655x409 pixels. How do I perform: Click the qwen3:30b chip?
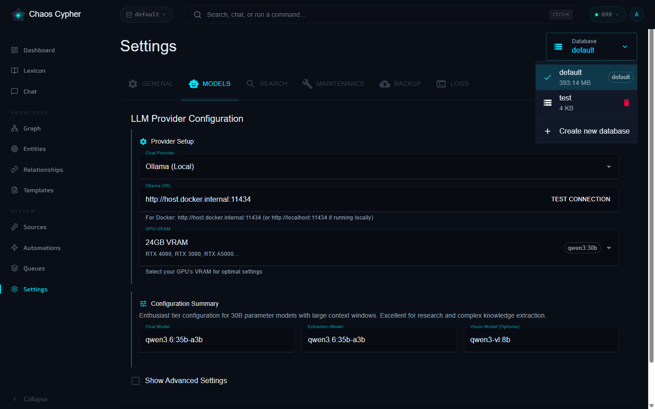click(582, 248)
